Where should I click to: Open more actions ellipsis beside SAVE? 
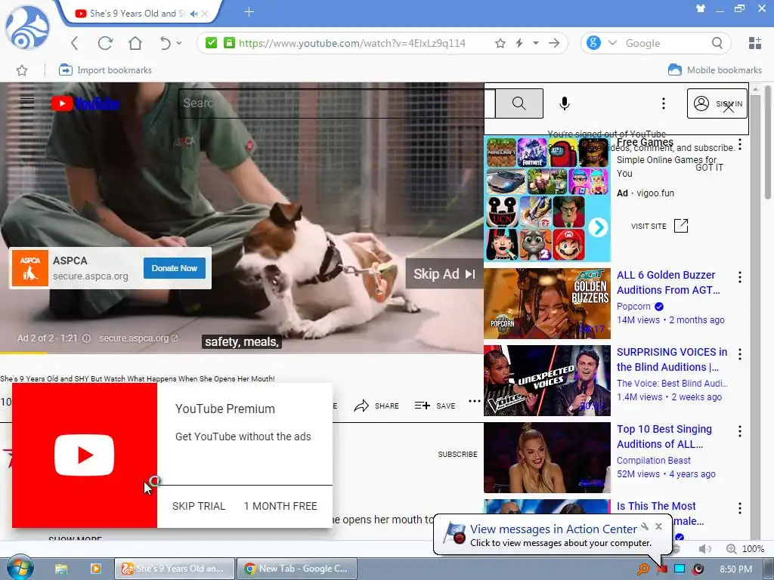point(475,401)
